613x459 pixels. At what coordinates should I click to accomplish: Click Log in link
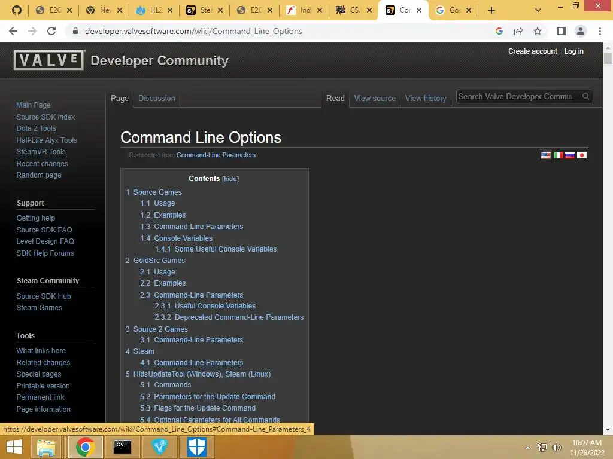point(573,51)
